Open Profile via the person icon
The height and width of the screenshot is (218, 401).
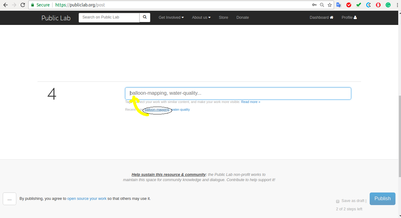click(x=355, y=18)
